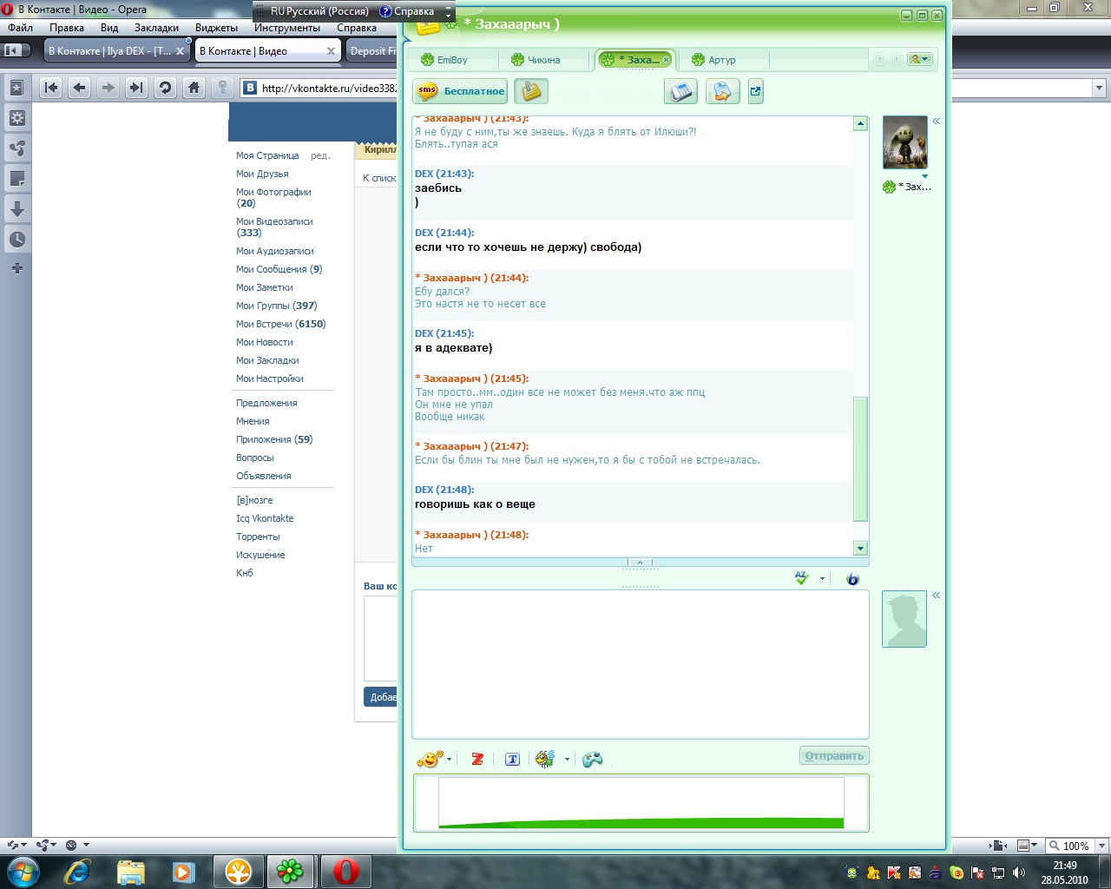Click the blue 'b' icon above input
The image size is (1111, 889).
(x=852, y=579)
